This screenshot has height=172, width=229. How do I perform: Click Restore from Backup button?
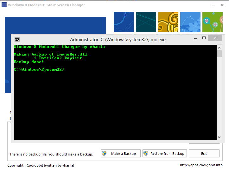point(165,153)
